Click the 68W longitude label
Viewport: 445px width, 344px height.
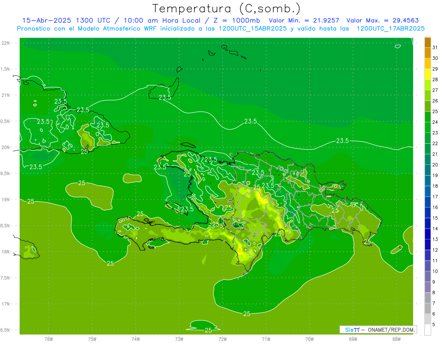point(396,339)
